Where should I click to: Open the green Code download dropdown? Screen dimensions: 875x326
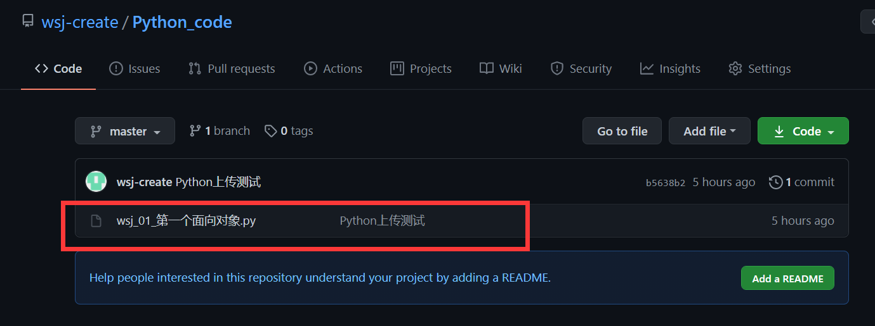pyautogui.click(x=803, y=131)
